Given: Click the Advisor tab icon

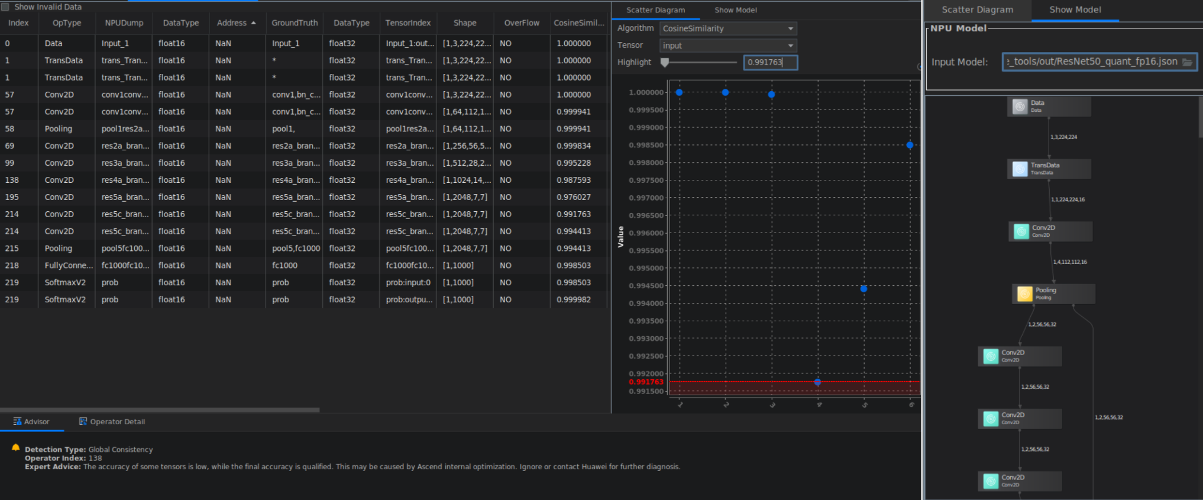Looking at the screenshot, I should (x=17, y=421).
